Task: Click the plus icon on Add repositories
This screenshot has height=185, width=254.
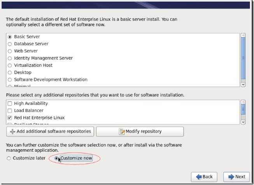Action: click(12, 131)
